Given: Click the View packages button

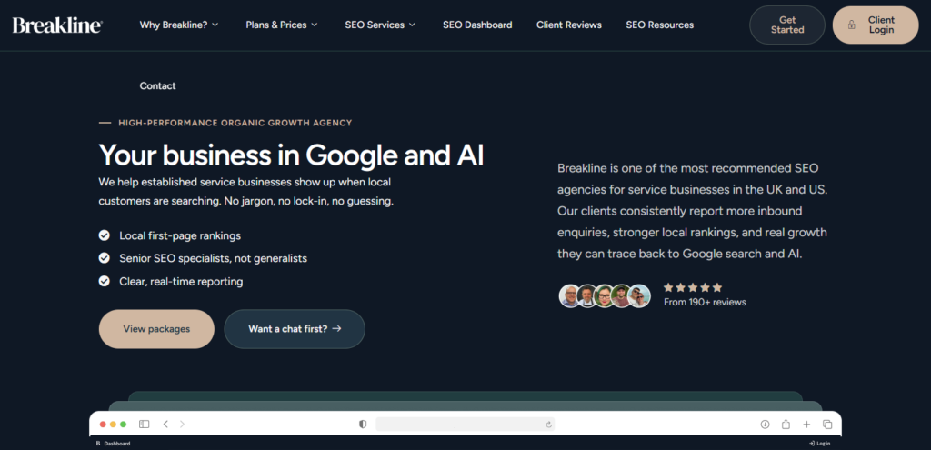Looking at the screenshot, I should coord(156,329).
